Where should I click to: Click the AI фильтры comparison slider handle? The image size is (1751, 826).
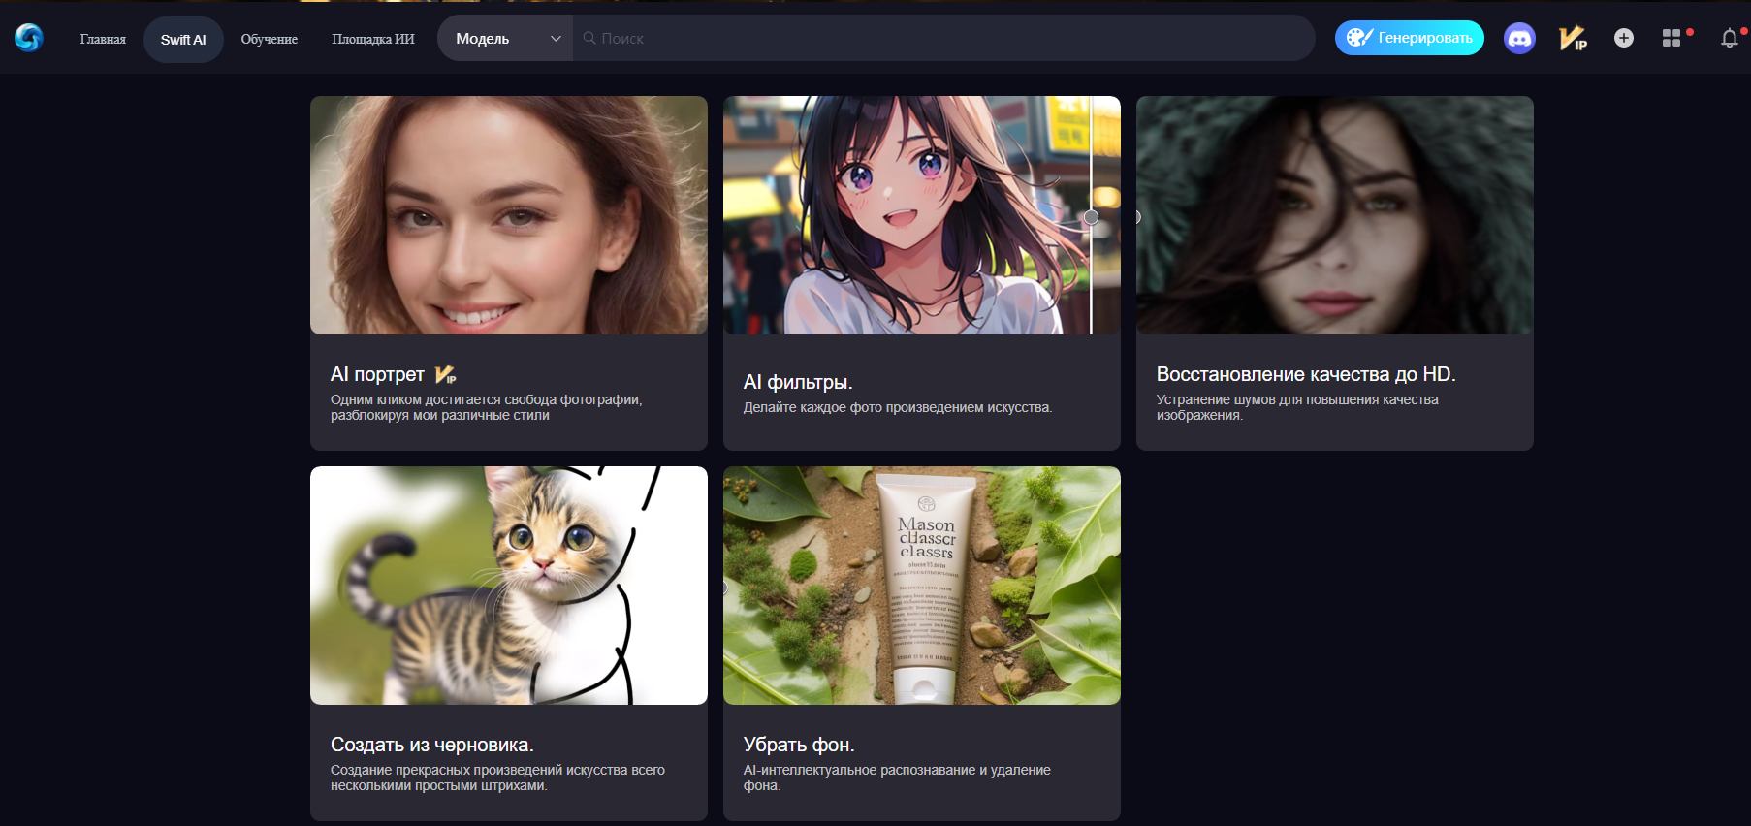click(x=1091, y=217)
